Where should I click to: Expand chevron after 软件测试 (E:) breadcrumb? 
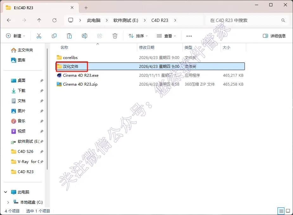pos(145,20)
